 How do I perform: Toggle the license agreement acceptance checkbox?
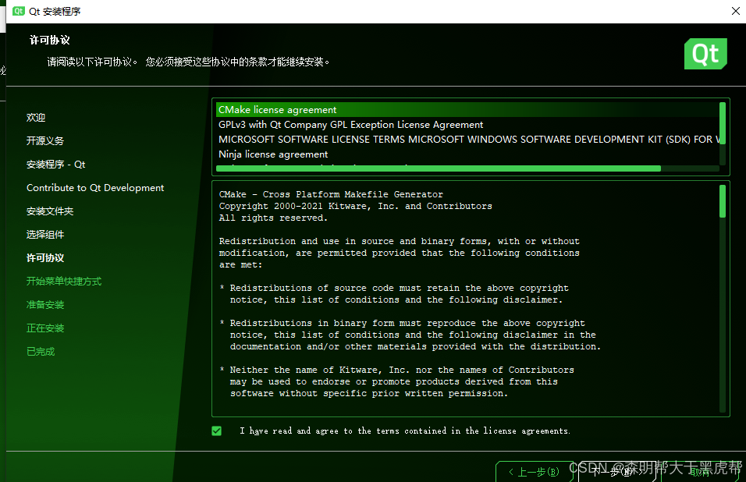216,431
